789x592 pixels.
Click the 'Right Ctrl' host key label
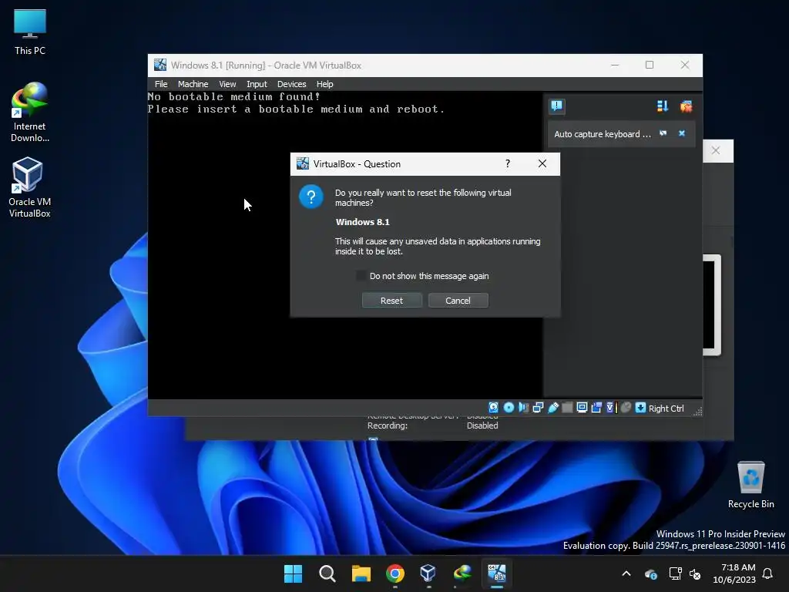coord(666,409)
